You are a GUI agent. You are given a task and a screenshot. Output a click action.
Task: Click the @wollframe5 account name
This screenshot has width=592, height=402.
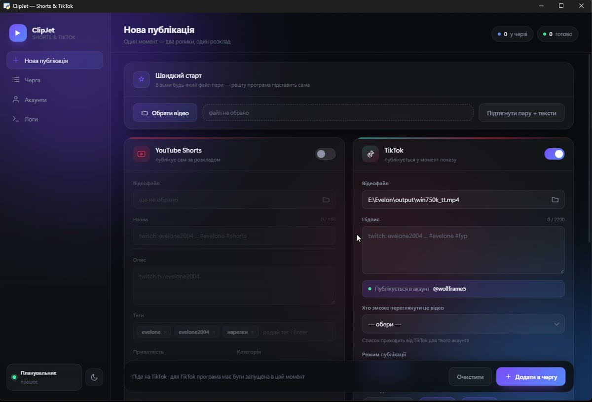click(x=449, y=289)
